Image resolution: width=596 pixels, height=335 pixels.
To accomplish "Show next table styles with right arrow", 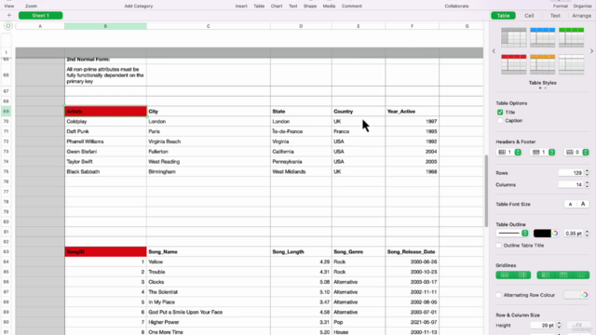I will 591,51.
